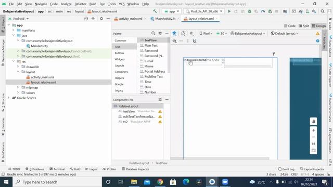This screenshot has height=187, width=333.
Task: Open the Terminal tool window
Action: click(57, 169)
